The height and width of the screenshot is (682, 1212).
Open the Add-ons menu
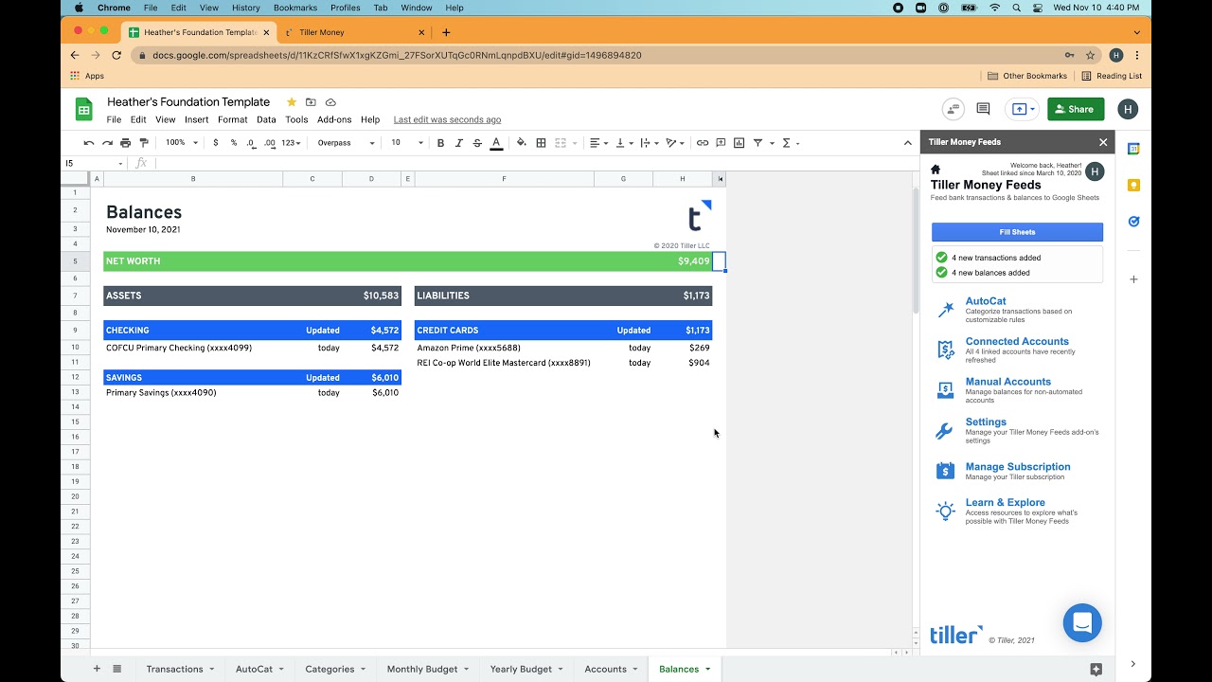click(x=334, y=119)
